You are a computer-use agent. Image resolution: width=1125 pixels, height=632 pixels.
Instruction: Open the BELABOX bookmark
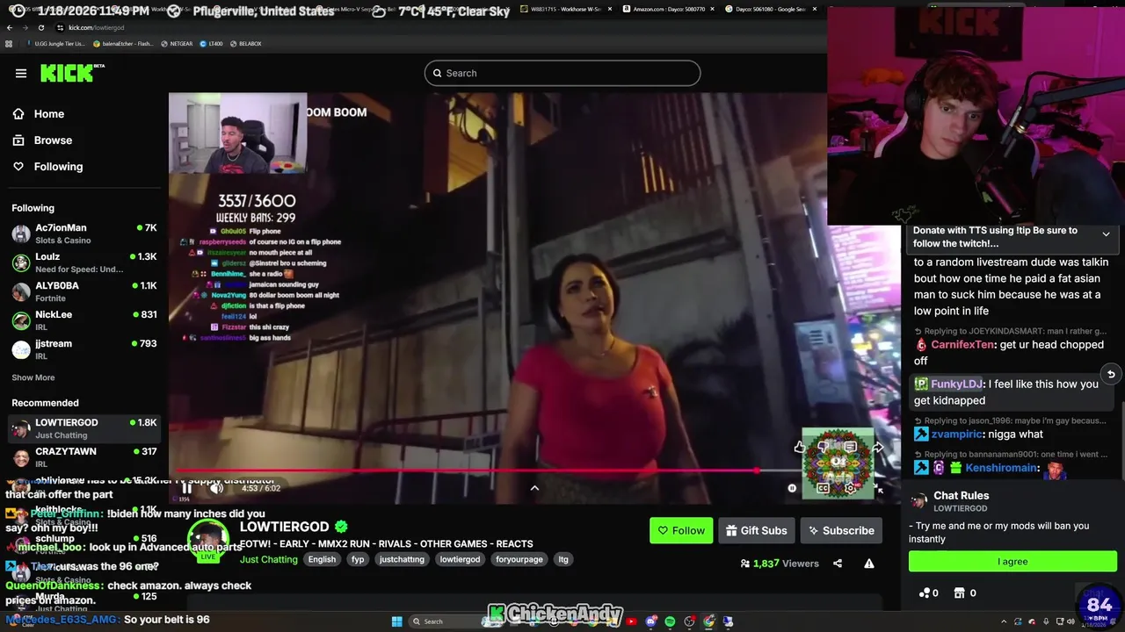coord(245,43)
